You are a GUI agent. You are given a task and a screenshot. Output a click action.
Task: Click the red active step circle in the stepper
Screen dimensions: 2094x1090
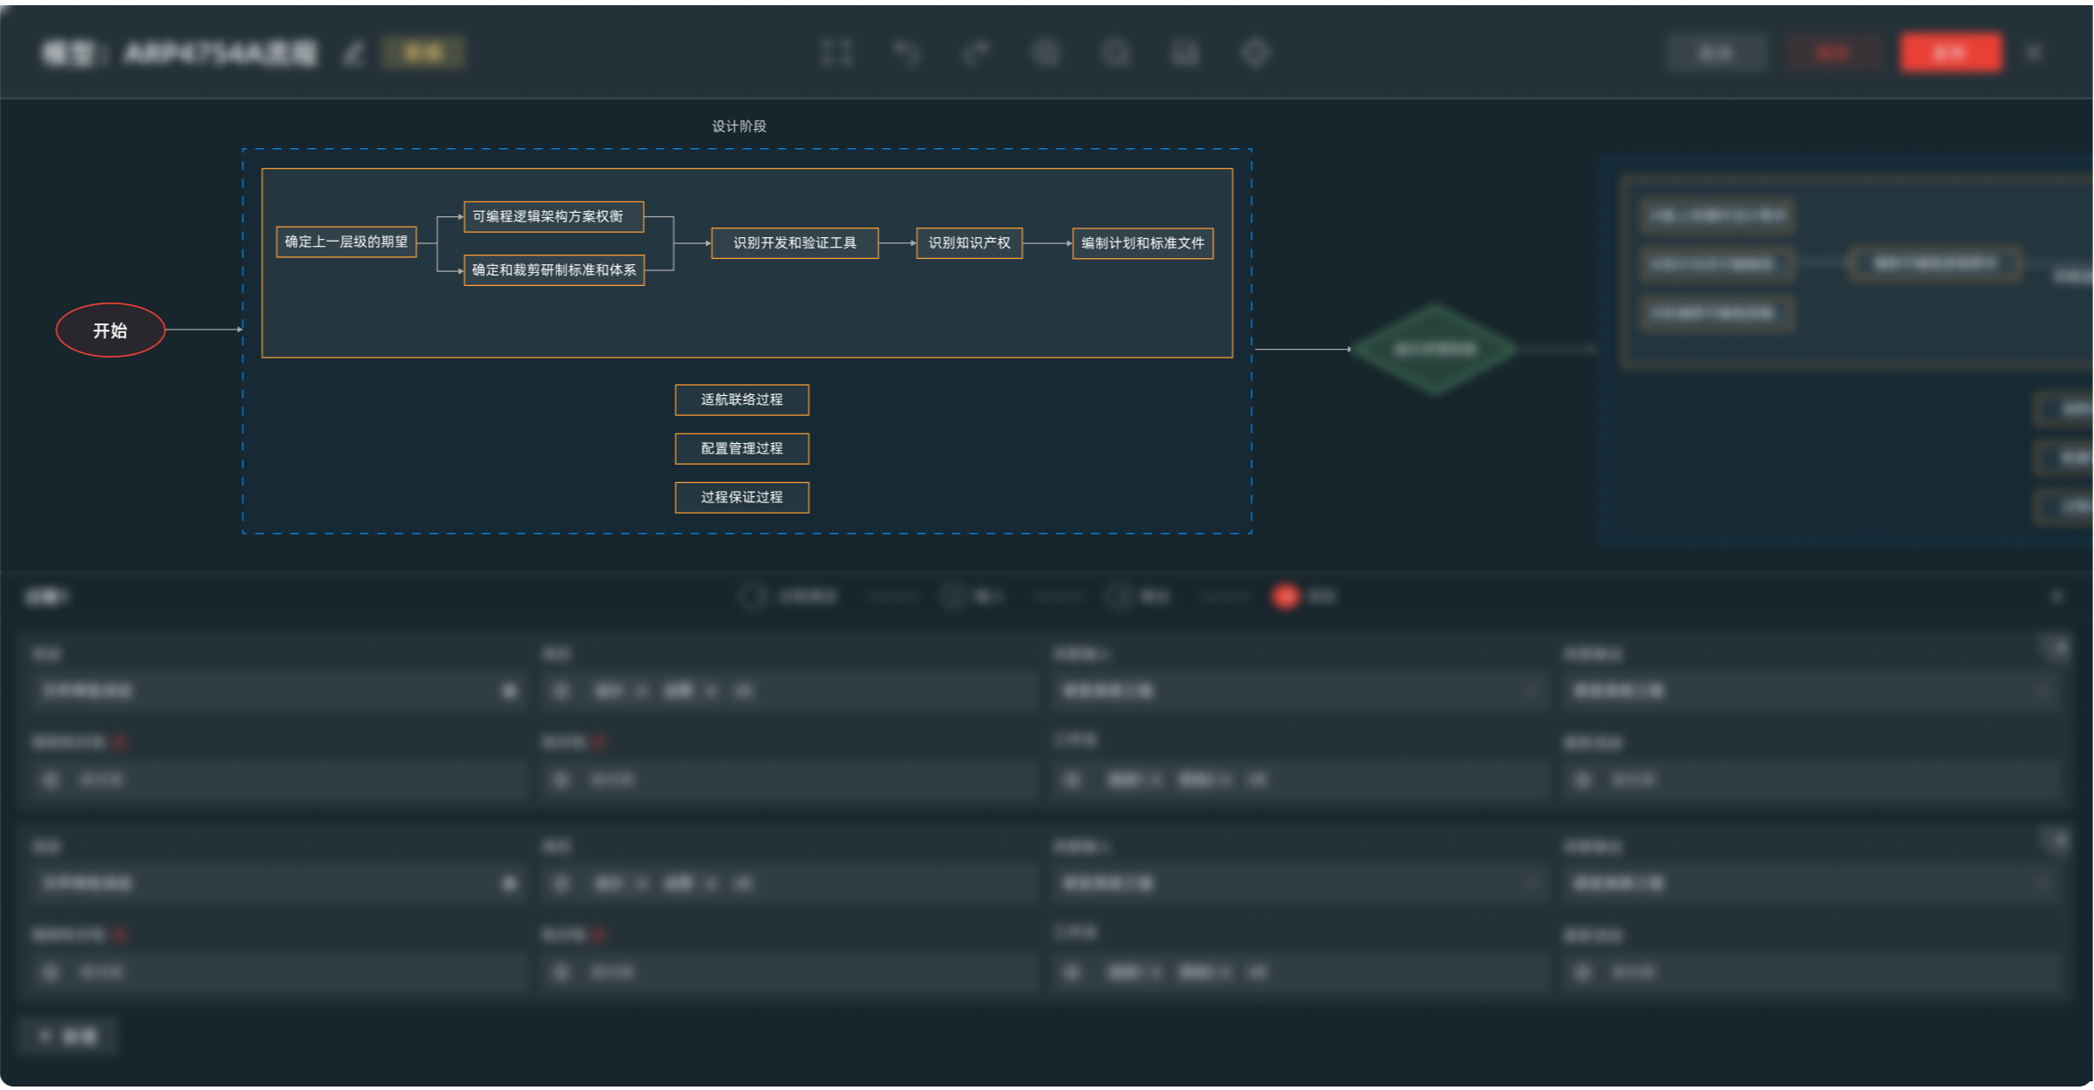click(x=1286, y=597)
